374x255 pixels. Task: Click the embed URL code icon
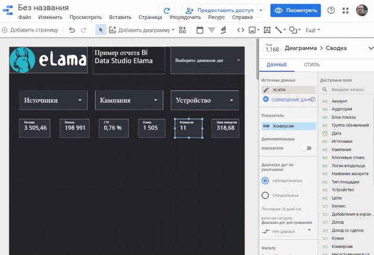[241, 30]
